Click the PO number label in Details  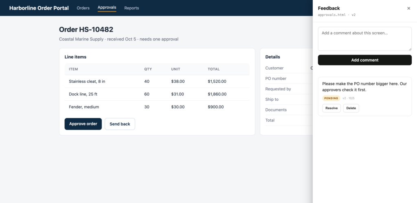pyautogui.click(x=276, y=79)
